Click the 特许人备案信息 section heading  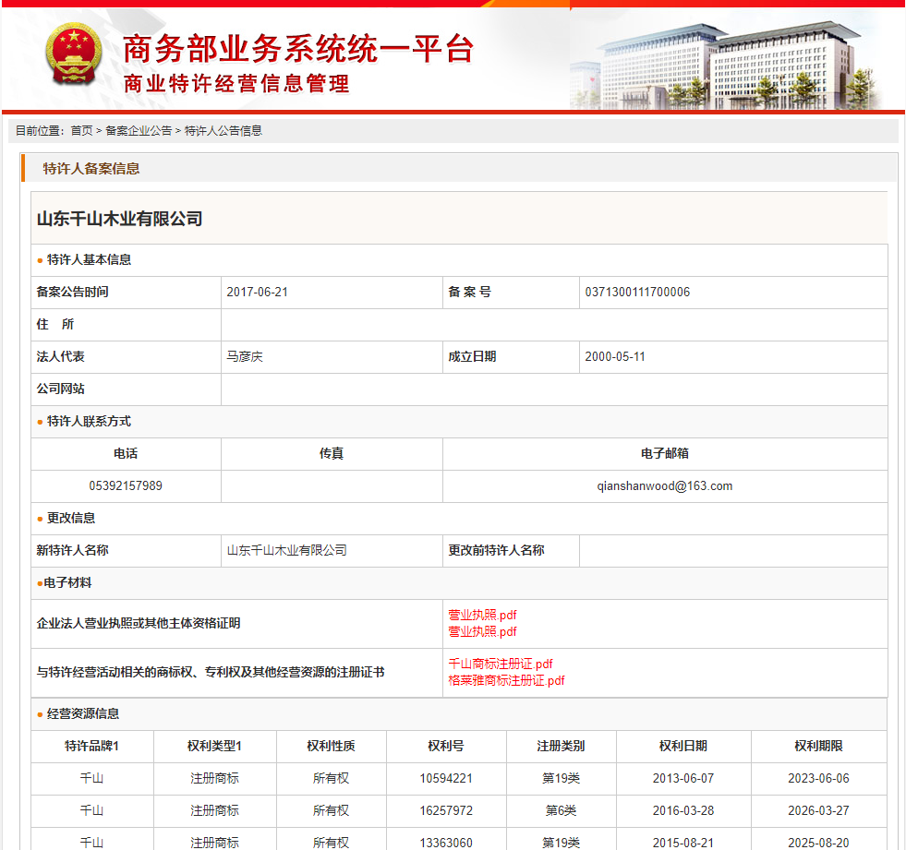tap(91, 169)
